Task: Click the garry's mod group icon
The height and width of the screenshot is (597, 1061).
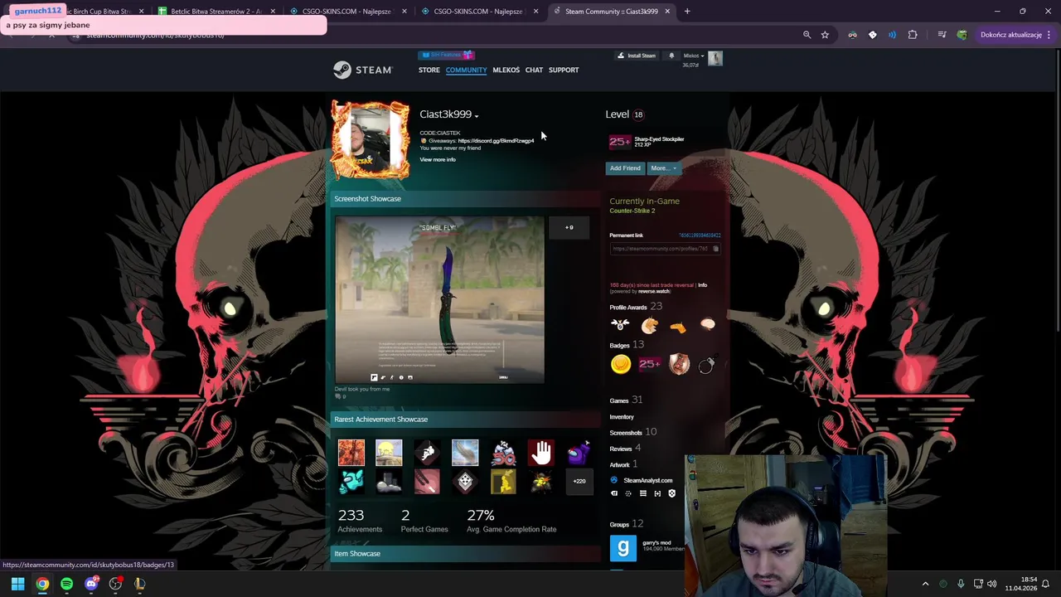Action: point(623,548)
